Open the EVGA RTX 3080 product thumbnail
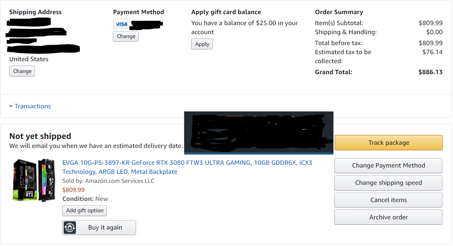 pyautogui.click(x=34, y=180)
